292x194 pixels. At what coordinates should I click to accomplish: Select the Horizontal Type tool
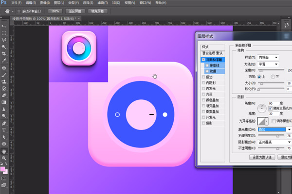click(4, 130)
